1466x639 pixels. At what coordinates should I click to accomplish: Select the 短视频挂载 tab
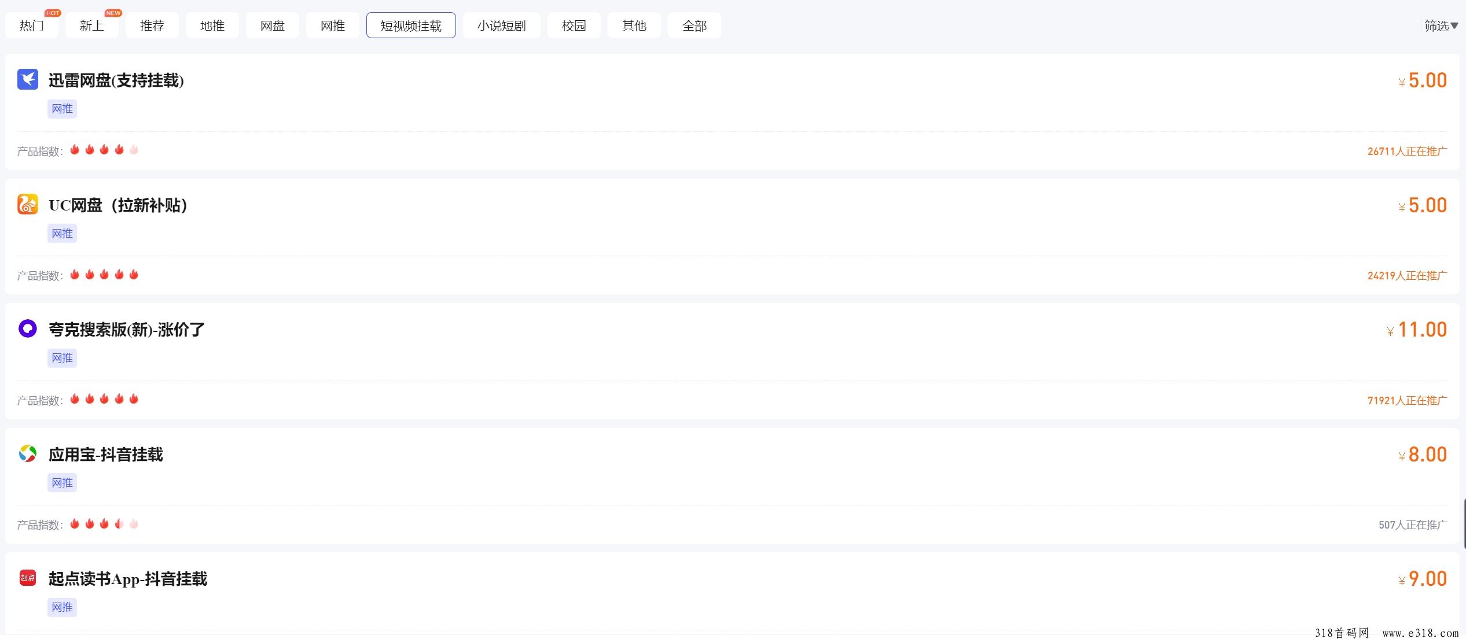411,25
